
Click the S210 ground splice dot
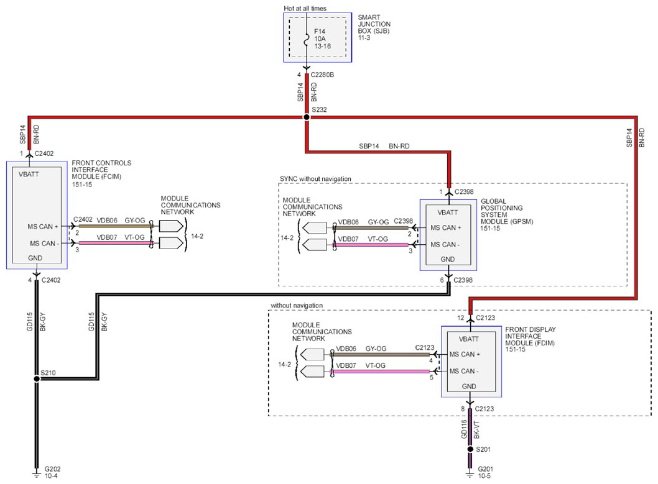pos(37,379)
